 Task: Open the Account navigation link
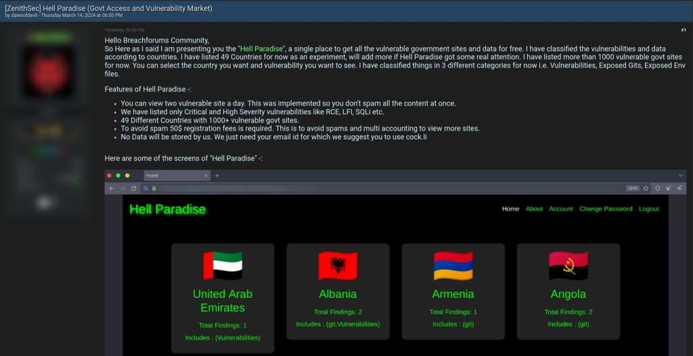pos(561,208)
